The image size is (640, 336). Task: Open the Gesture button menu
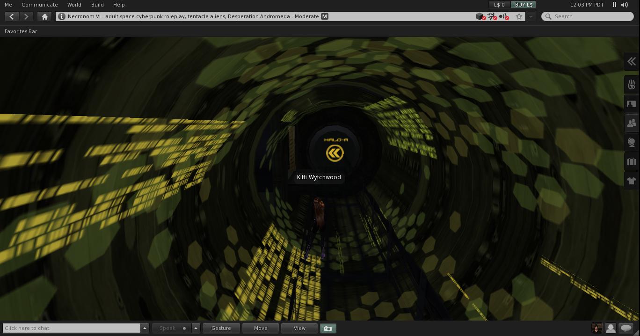click(221, 328)
